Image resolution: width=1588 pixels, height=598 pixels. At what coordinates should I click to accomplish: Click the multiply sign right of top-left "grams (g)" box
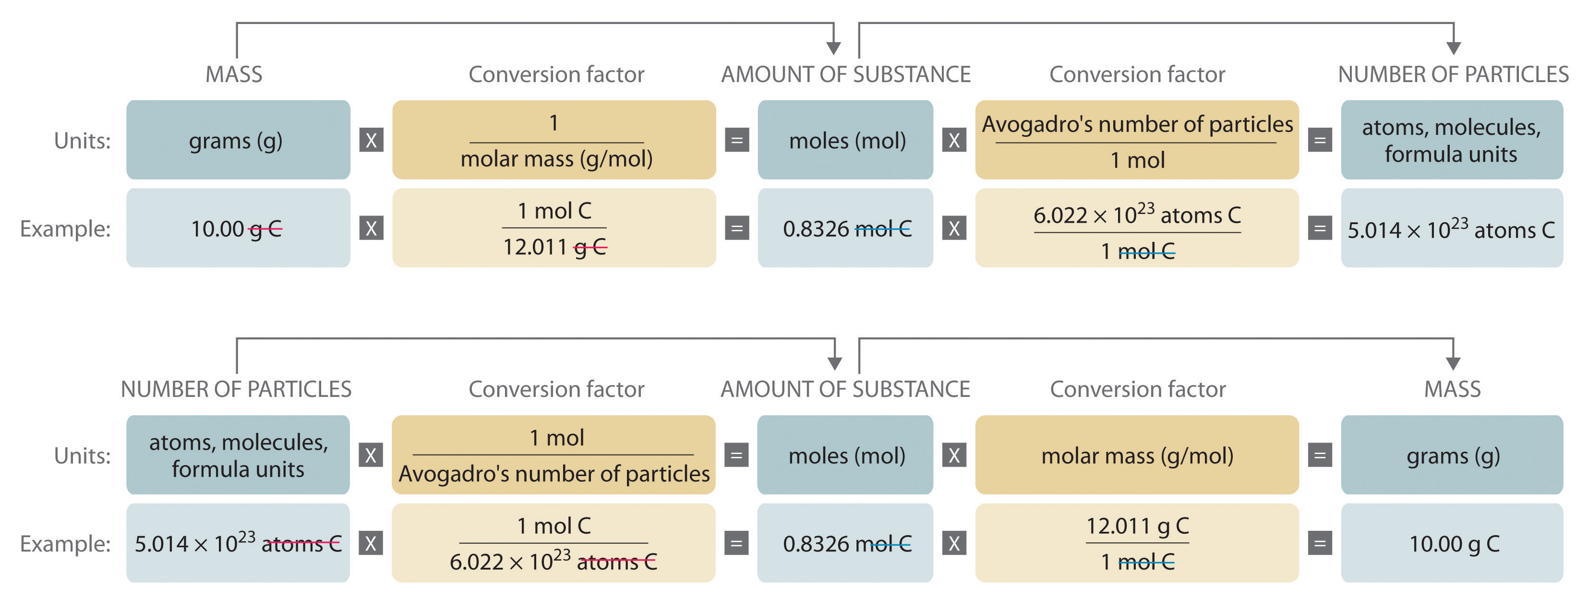pos(371,140)
